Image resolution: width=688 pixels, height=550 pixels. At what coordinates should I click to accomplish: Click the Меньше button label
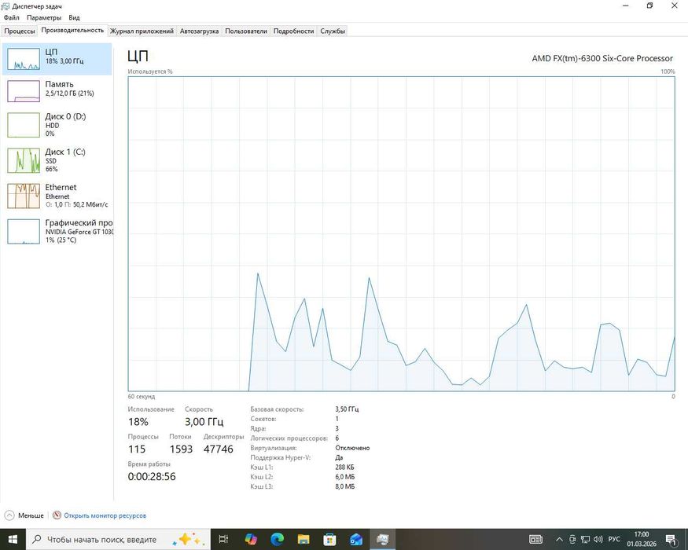click(x=31, y=515)
